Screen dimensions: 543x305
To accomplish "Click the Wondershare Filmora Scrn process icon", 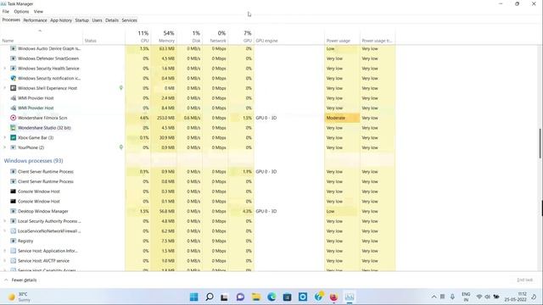I will coord(14,118).
